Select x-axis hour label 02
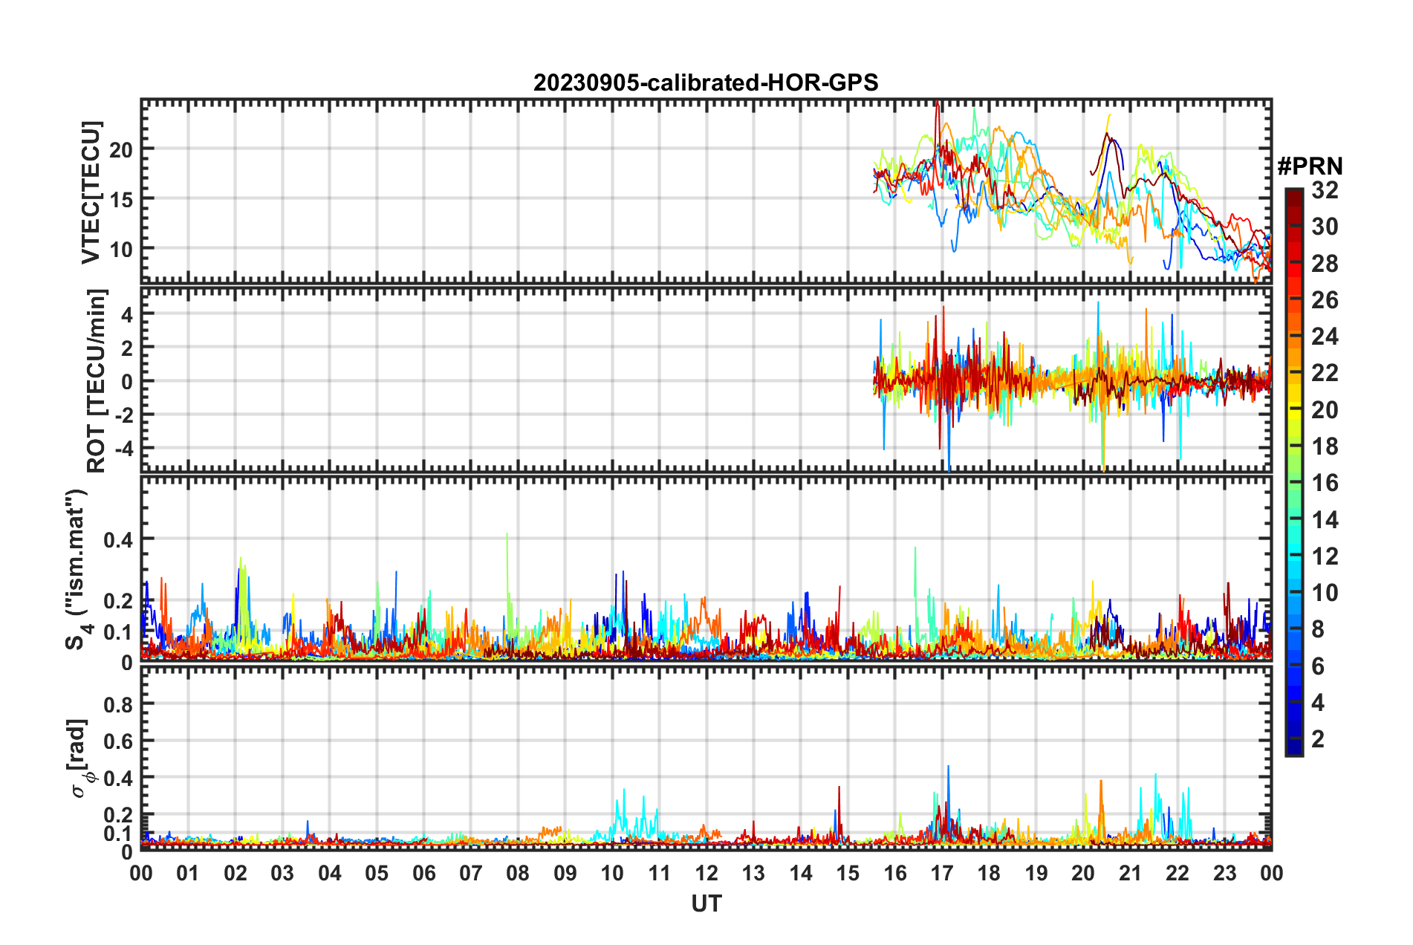 coord(235,873)
